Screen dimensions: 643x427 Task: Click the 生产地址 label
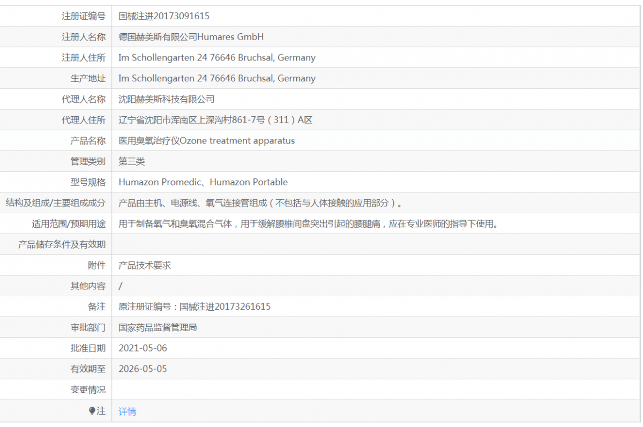[88, 78]
